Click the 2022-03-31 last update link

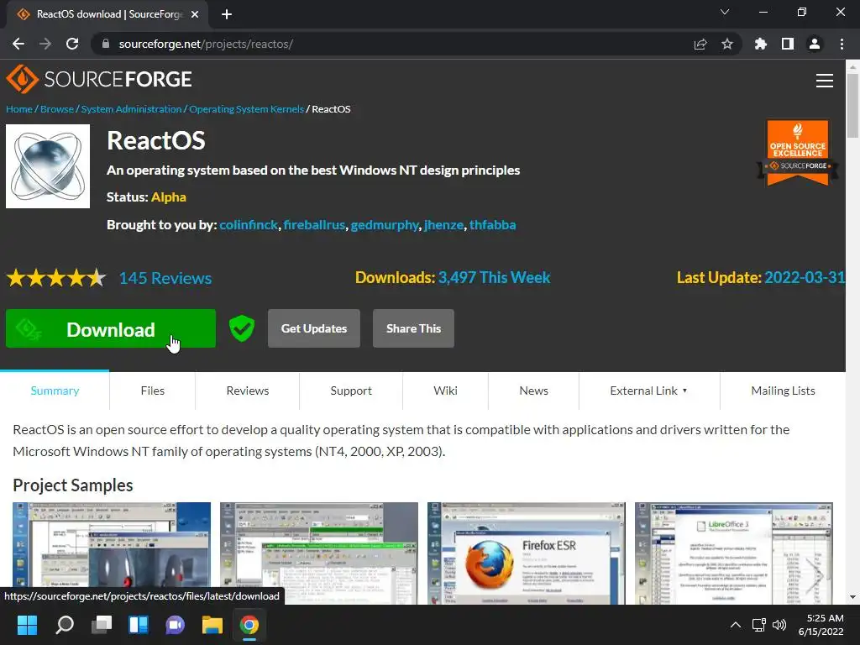(x=805, y=277)
